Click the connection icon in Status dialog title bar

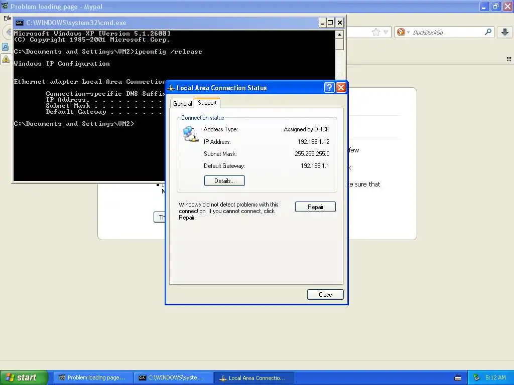pyautogui.click(x=171, y=88)
